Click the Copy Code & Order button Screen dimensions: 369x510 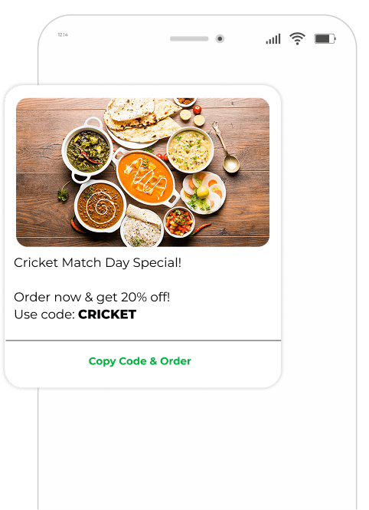coord(140,361)
